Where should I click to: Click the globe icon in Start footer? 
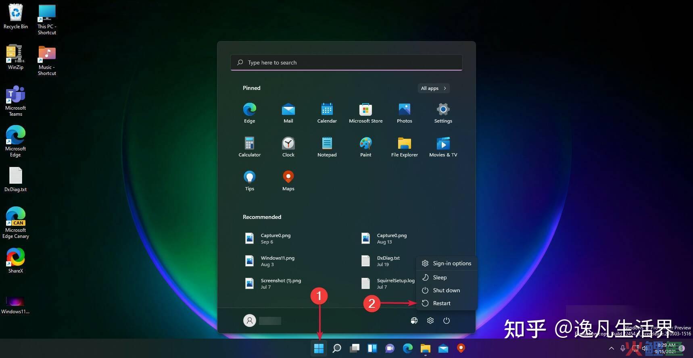tap(414, 321)
